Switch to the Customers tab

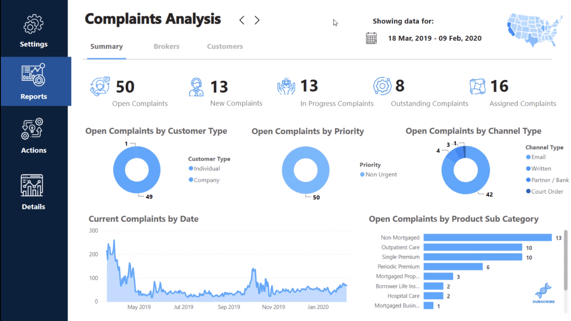pos(225,46)
